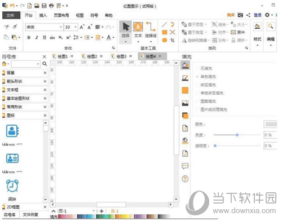Open the fill bucket panel icon
Screen dimensions: 282x221
[185, 65]
